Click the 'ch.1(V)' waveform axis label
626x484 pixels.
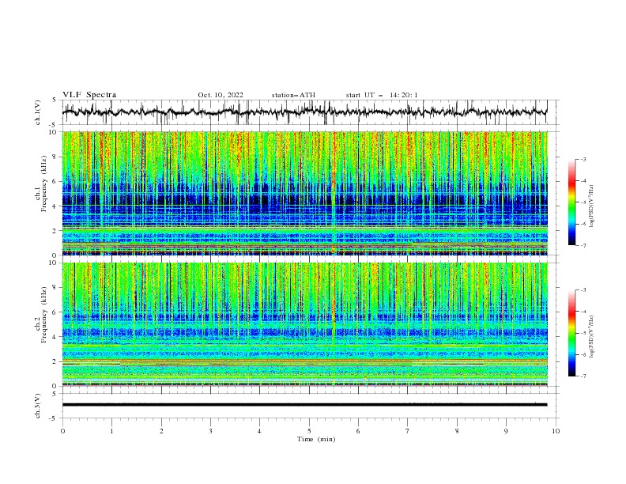coord(38,112)
